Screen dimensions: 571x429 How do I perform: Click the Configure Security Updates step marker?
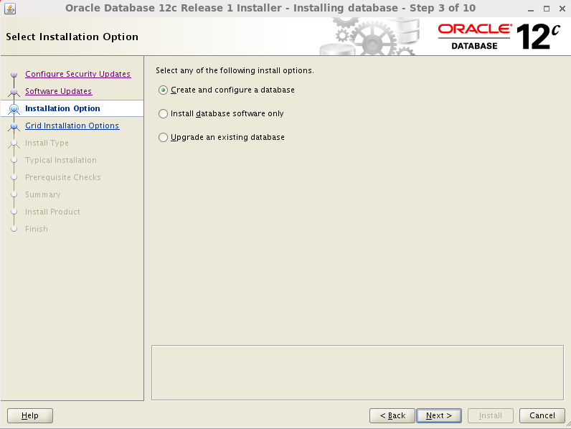click(x=14, y=75)
